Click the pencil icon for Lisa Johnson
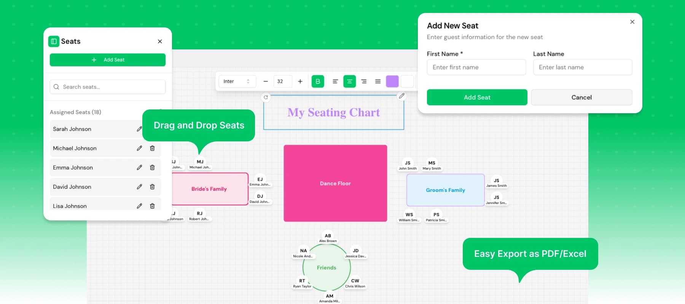The width and height of the screenshot is (685, 304). [x=139, y=206]
